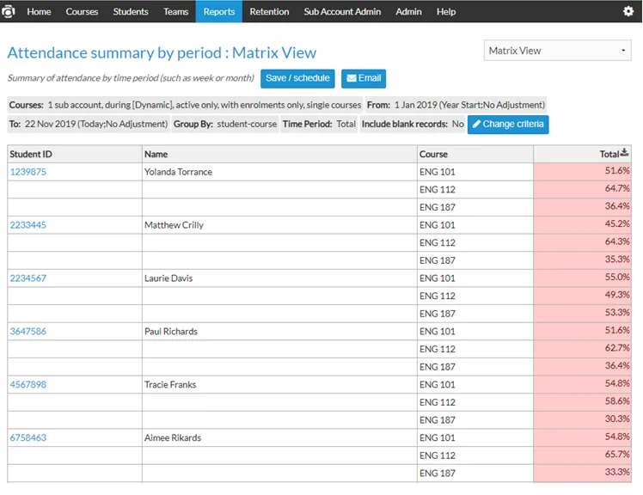Open Sub Account Admin menu
Screen dimensions: 643x495
coord(342,11)
